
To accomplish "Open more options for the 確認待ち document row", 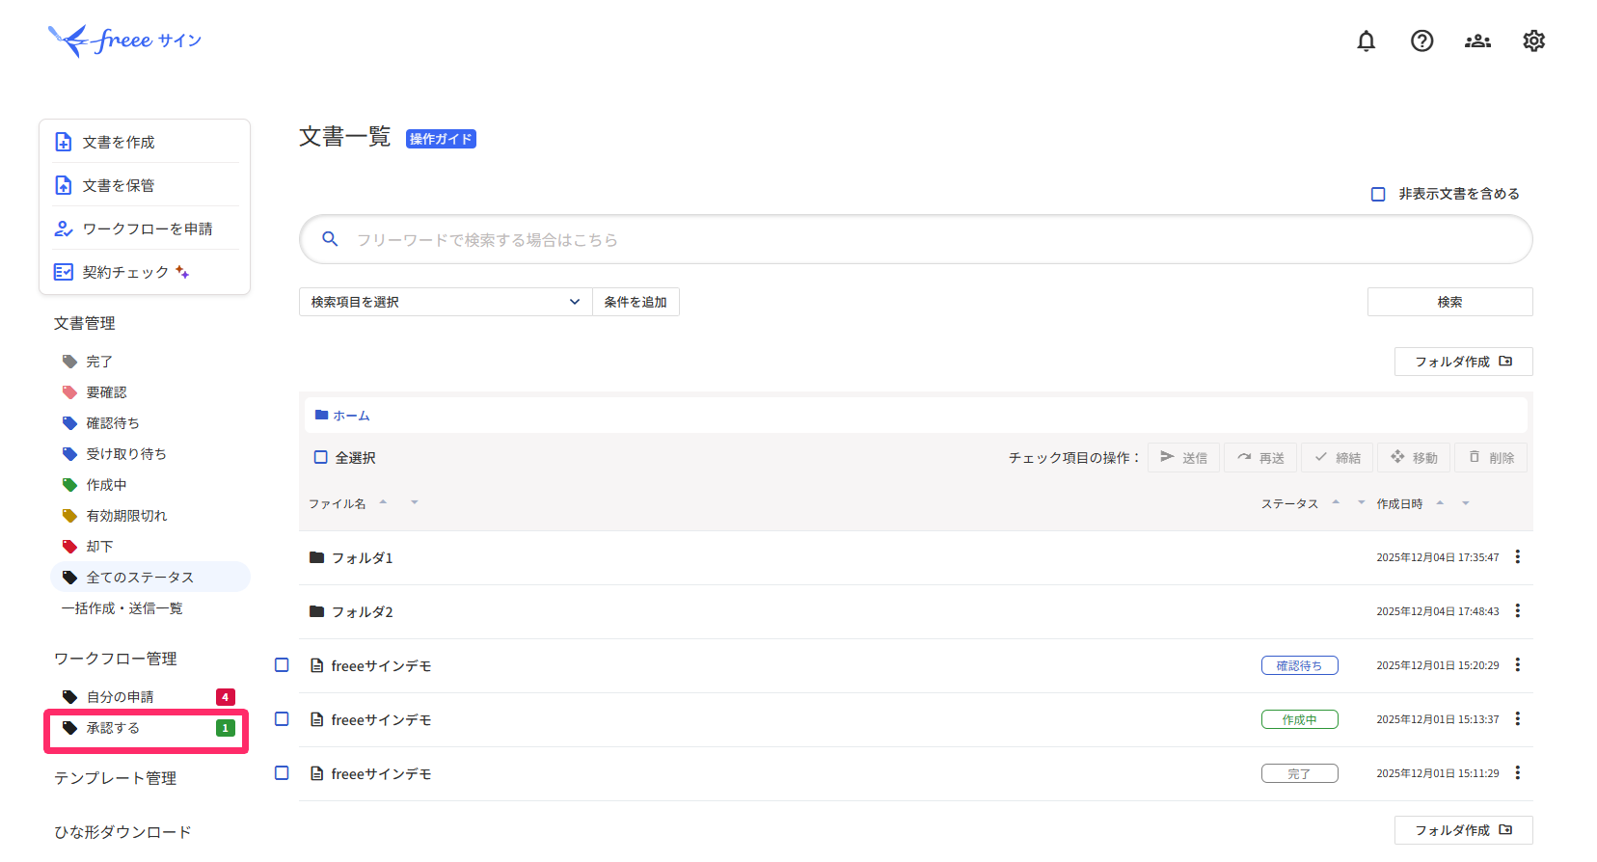I will click(1518, 664).
